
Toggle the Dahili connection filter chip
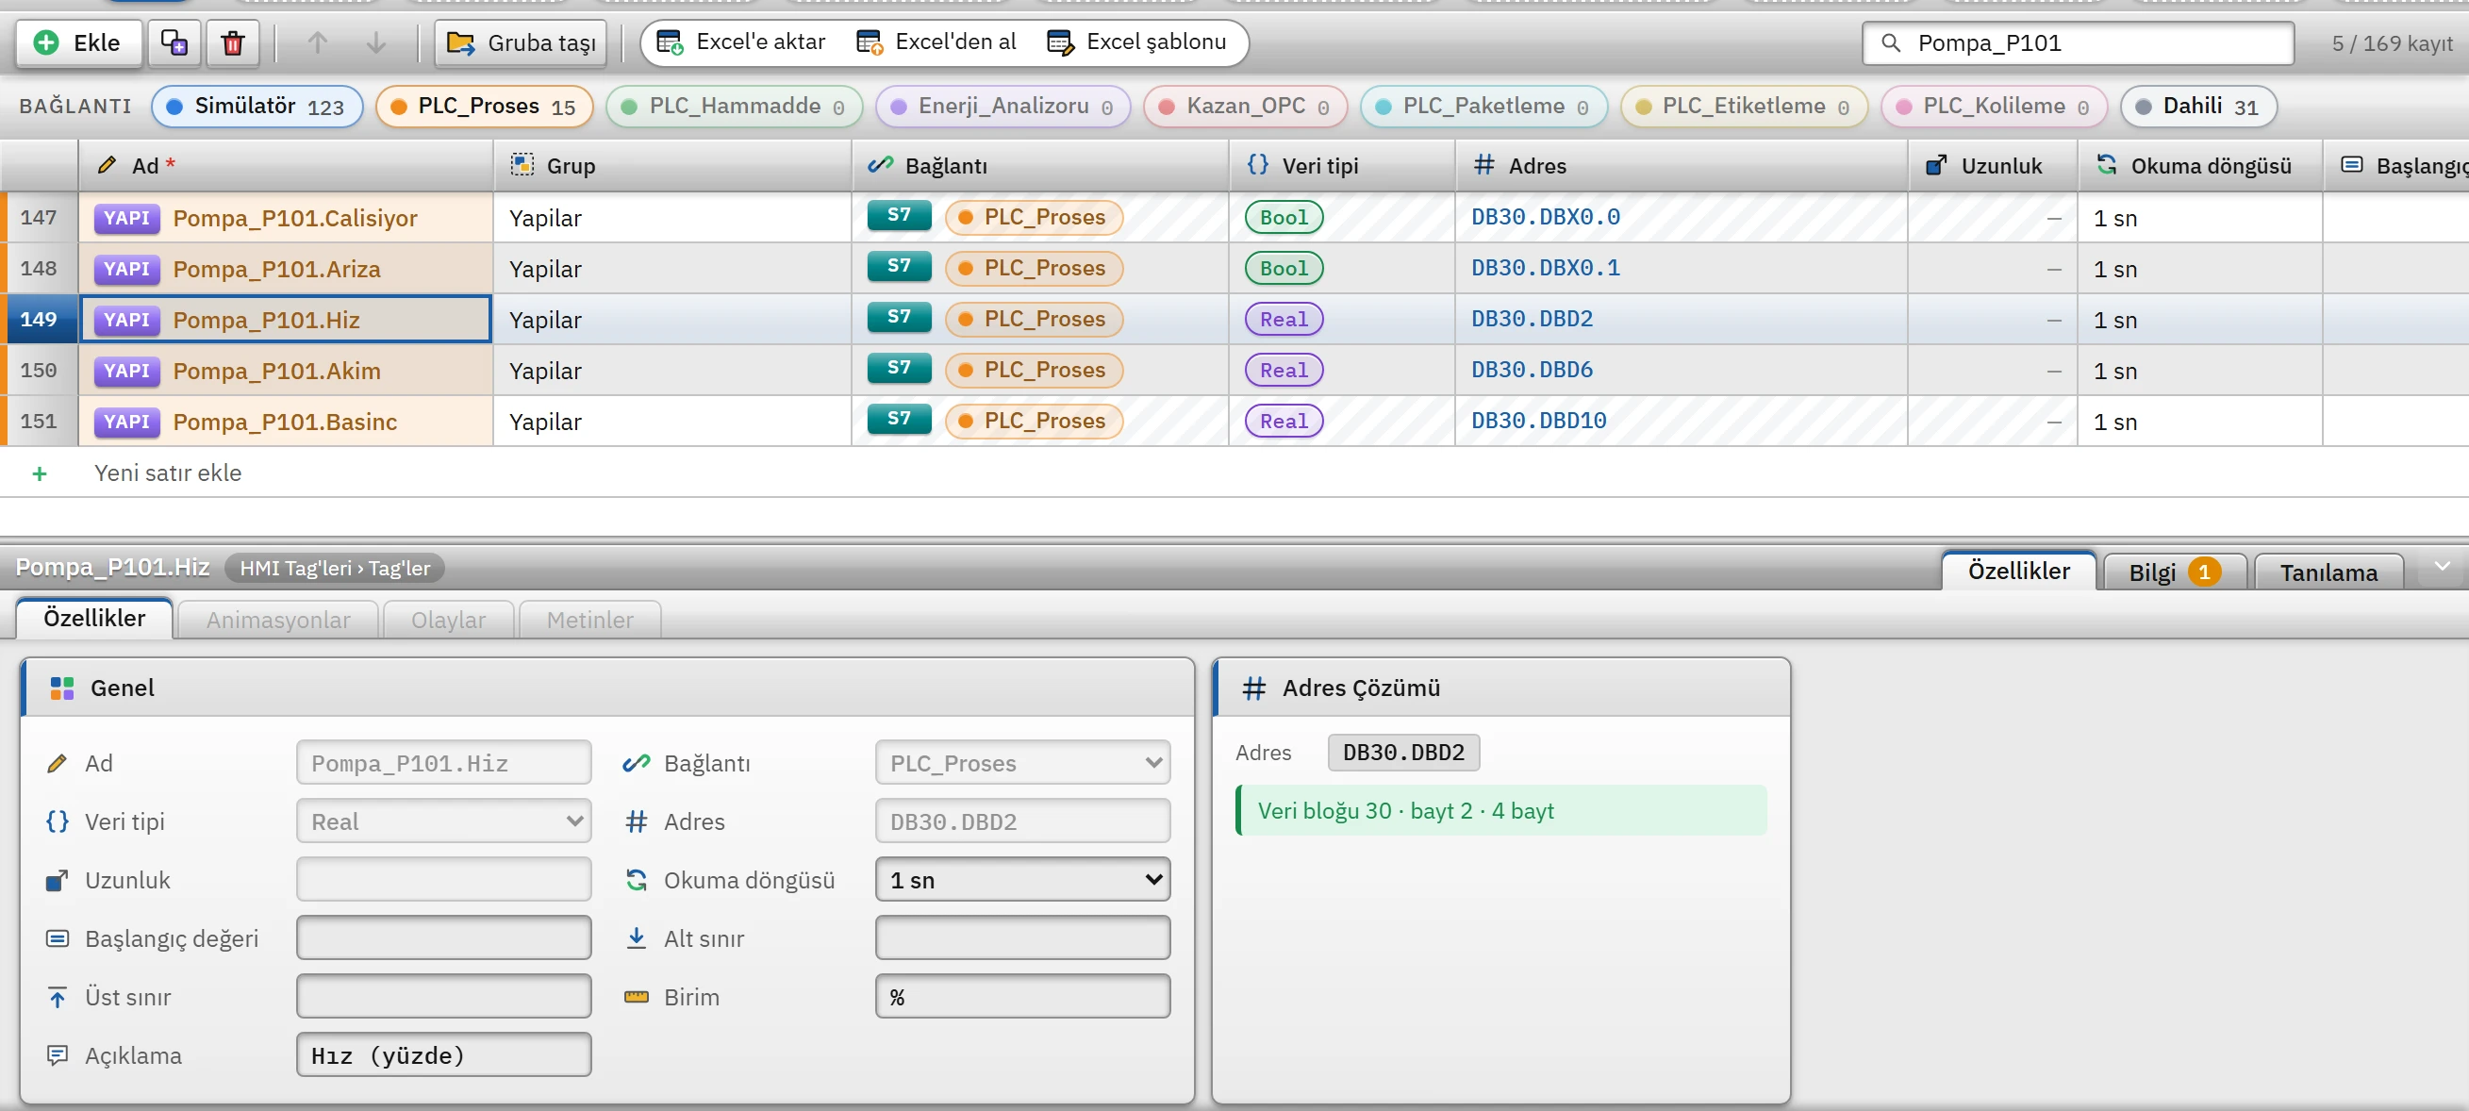[2198, 106]
